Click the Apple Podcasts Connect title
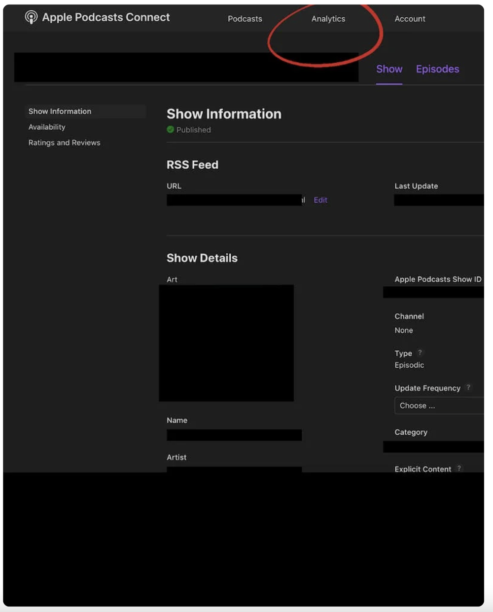This screenshot has width=493, height=612. point(106,17)
